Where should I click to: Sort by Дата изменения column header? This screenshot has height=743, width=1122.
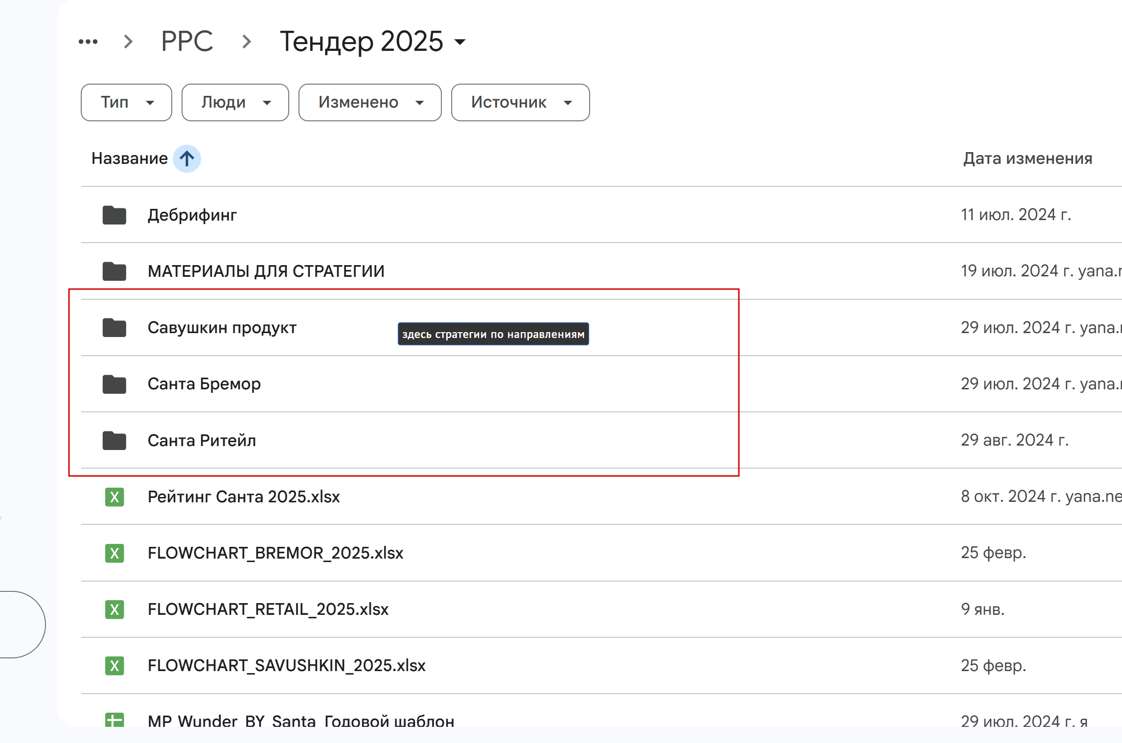point(1028,158)
